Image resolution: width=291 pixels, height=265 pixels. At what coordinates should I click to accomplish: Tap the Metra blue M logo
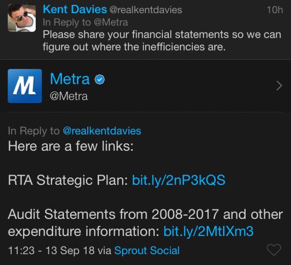coord(25,86)
